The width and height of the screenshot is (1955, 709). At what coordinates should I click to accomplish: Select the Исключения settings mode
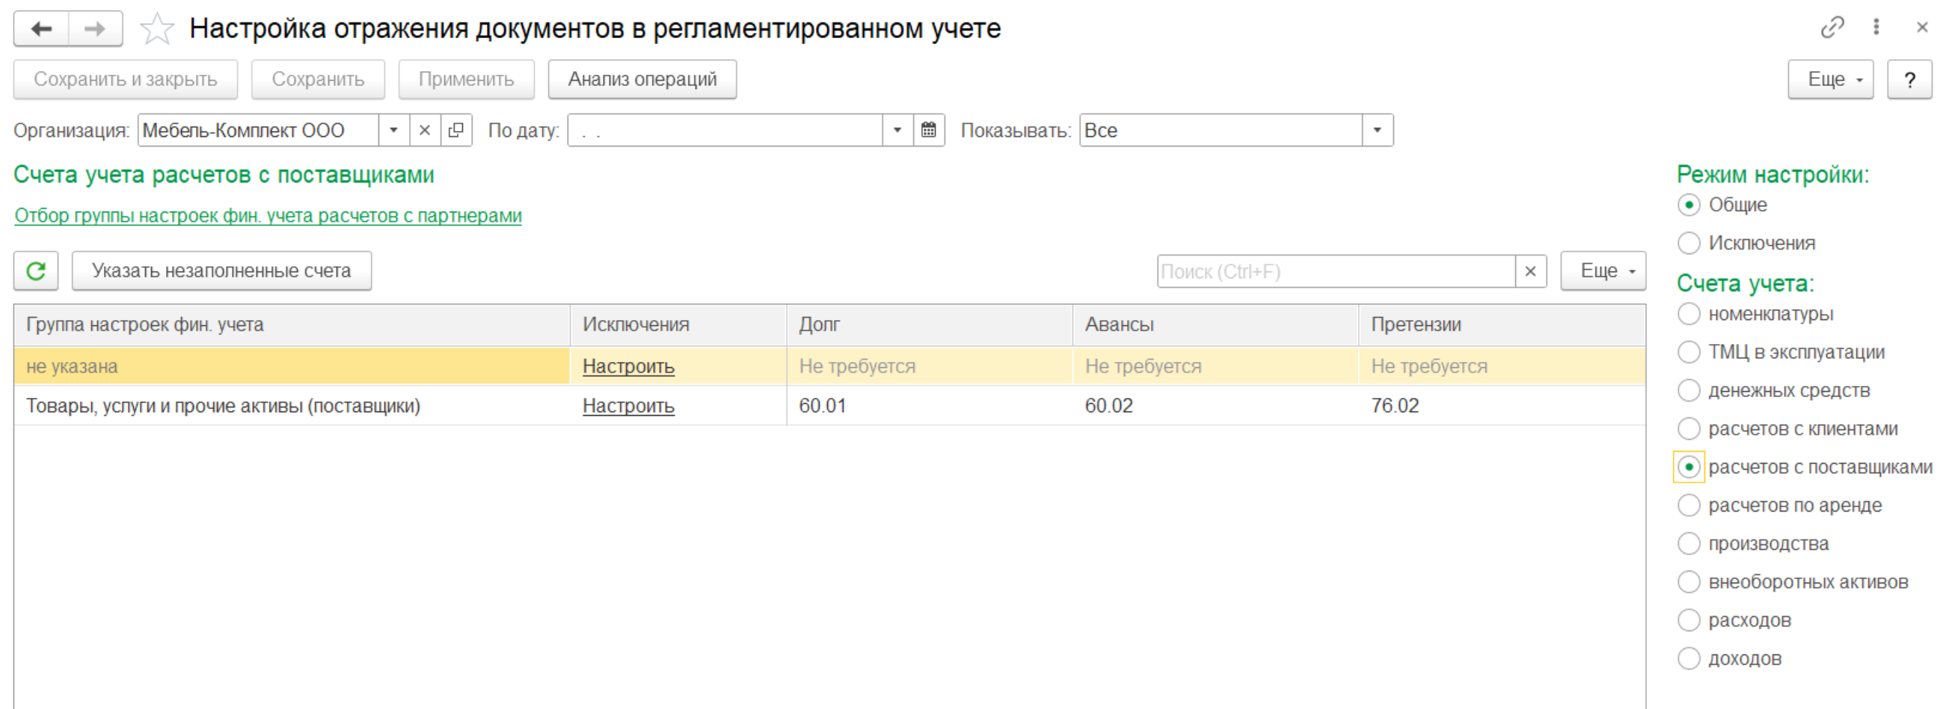point(1689,243)
